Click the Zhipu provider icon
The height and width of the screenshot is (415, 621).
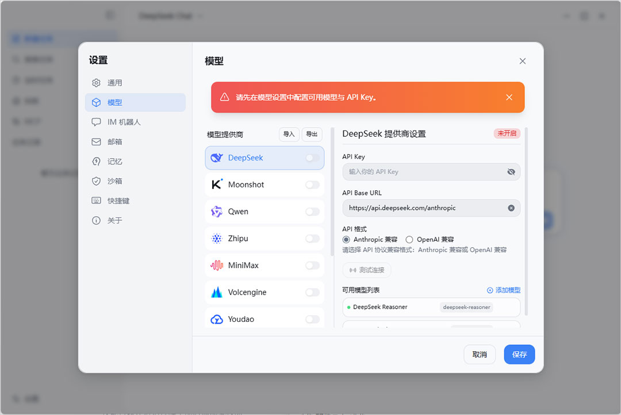217,239
